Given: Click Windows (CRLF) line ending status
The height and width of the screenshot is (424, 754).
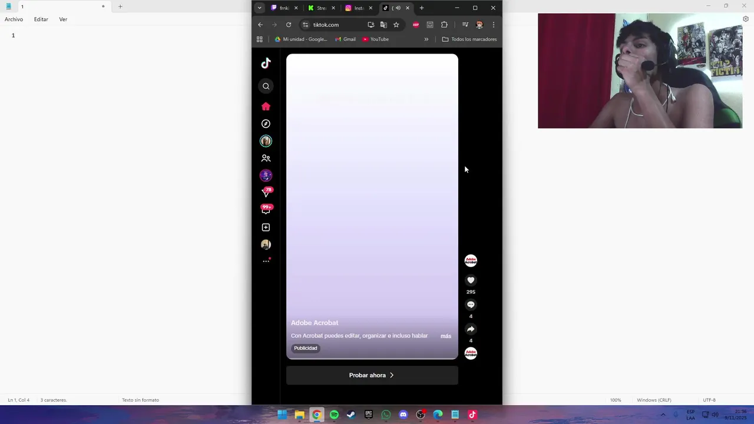Looking at the screenshot, I should (654, 400).
